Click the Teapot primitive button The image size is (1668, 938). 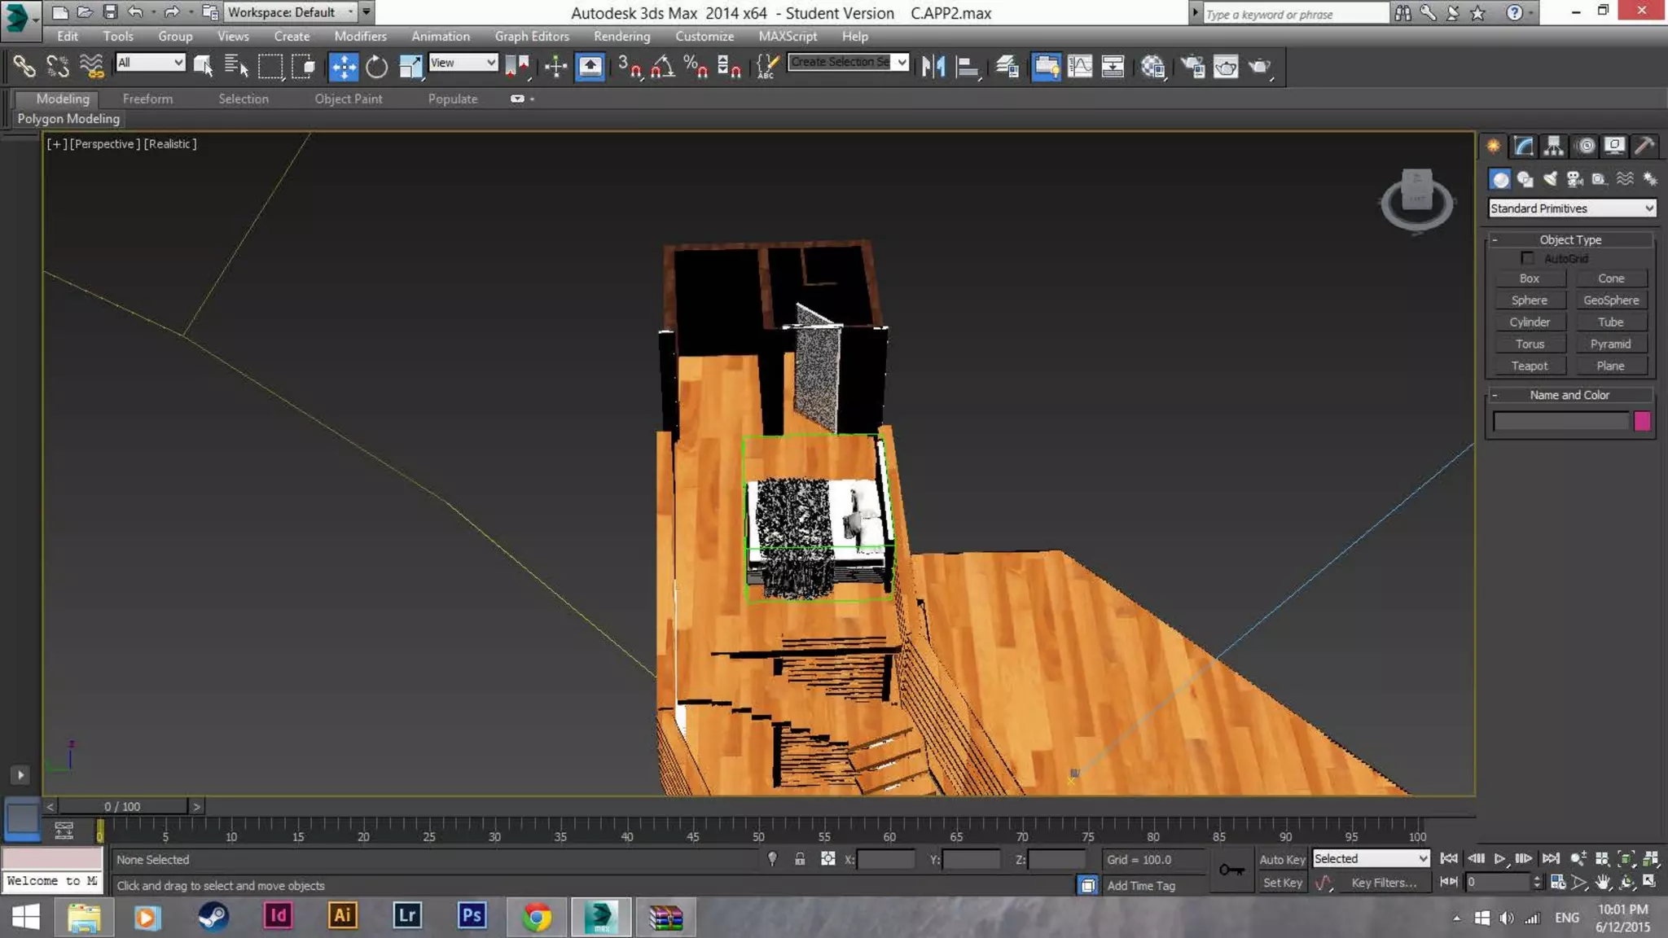coord(1529,366)
